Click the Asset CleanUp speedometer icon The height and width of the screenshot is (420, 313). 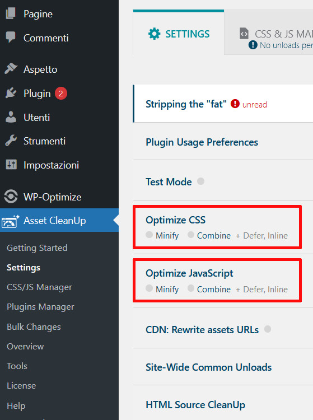click(10, 221)
